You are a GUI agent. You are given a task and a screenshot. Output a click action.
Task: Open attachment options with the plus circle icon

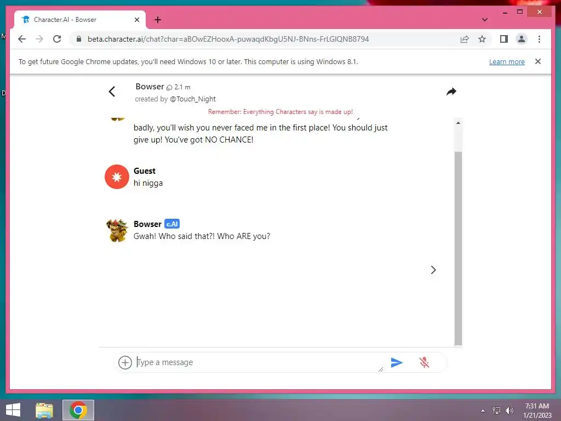pos(125,363)
